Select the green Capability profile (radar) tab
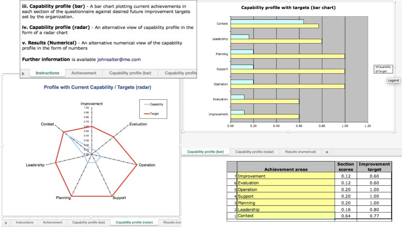The width and height of the screenshot is (405, 228). (134, 222)
